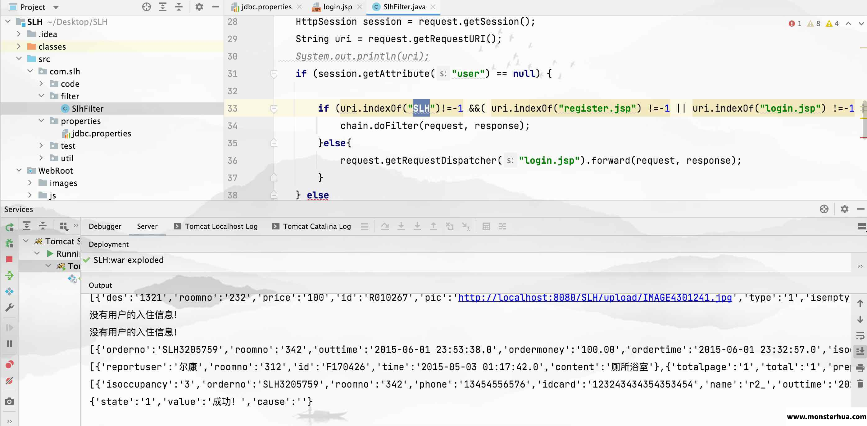Show more Services sidebar tools chevron
Image resolution: width=867 pixels, height=426 pixels.
coord(9,421)
